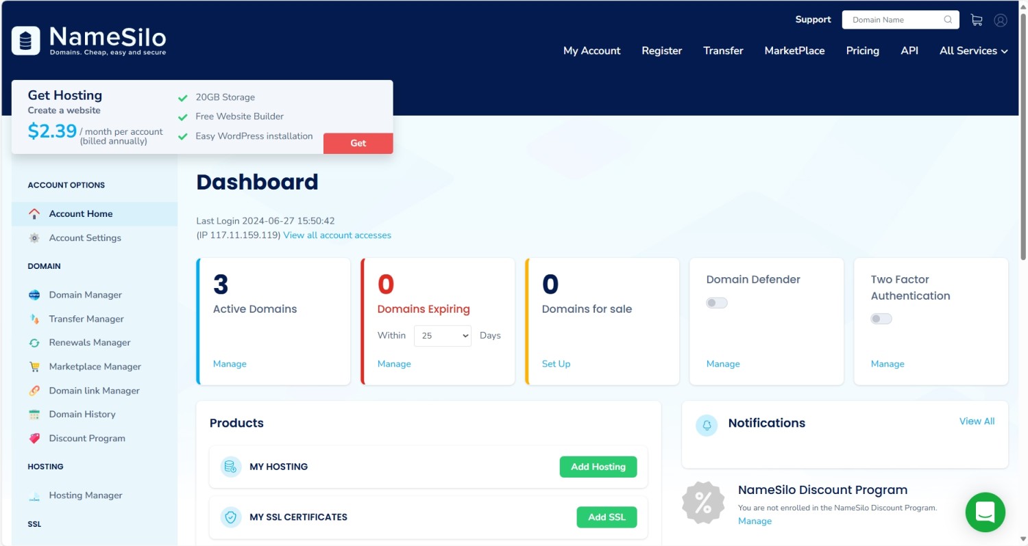The image size is (1028, 546).
Task: Open the API menu item
Action: coord(909,51)
